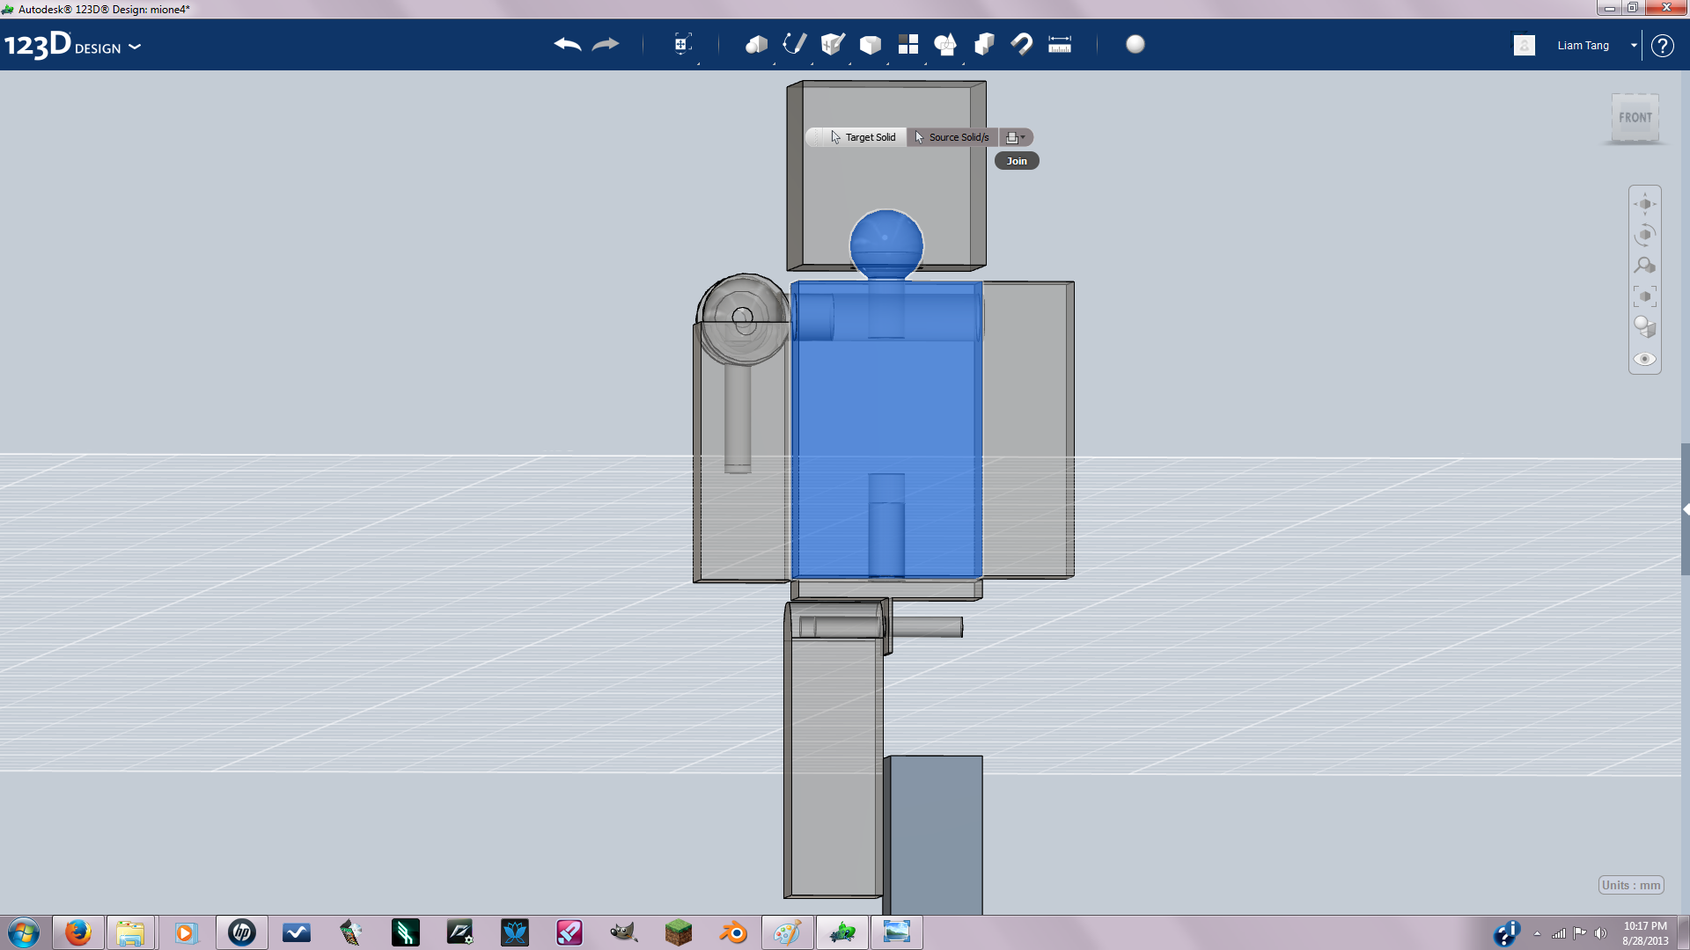Open the Grouping tool

pos(945,45)
